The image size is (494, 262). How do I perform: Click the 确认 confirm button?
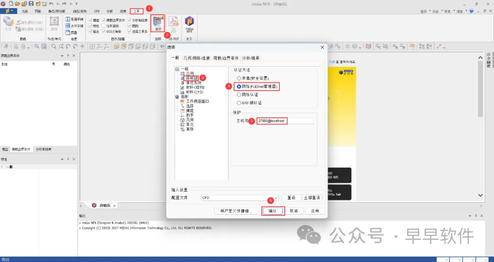(273, 211)
